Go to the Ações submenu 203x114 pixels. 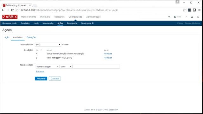pyautogui.click(x=60, y=23)
